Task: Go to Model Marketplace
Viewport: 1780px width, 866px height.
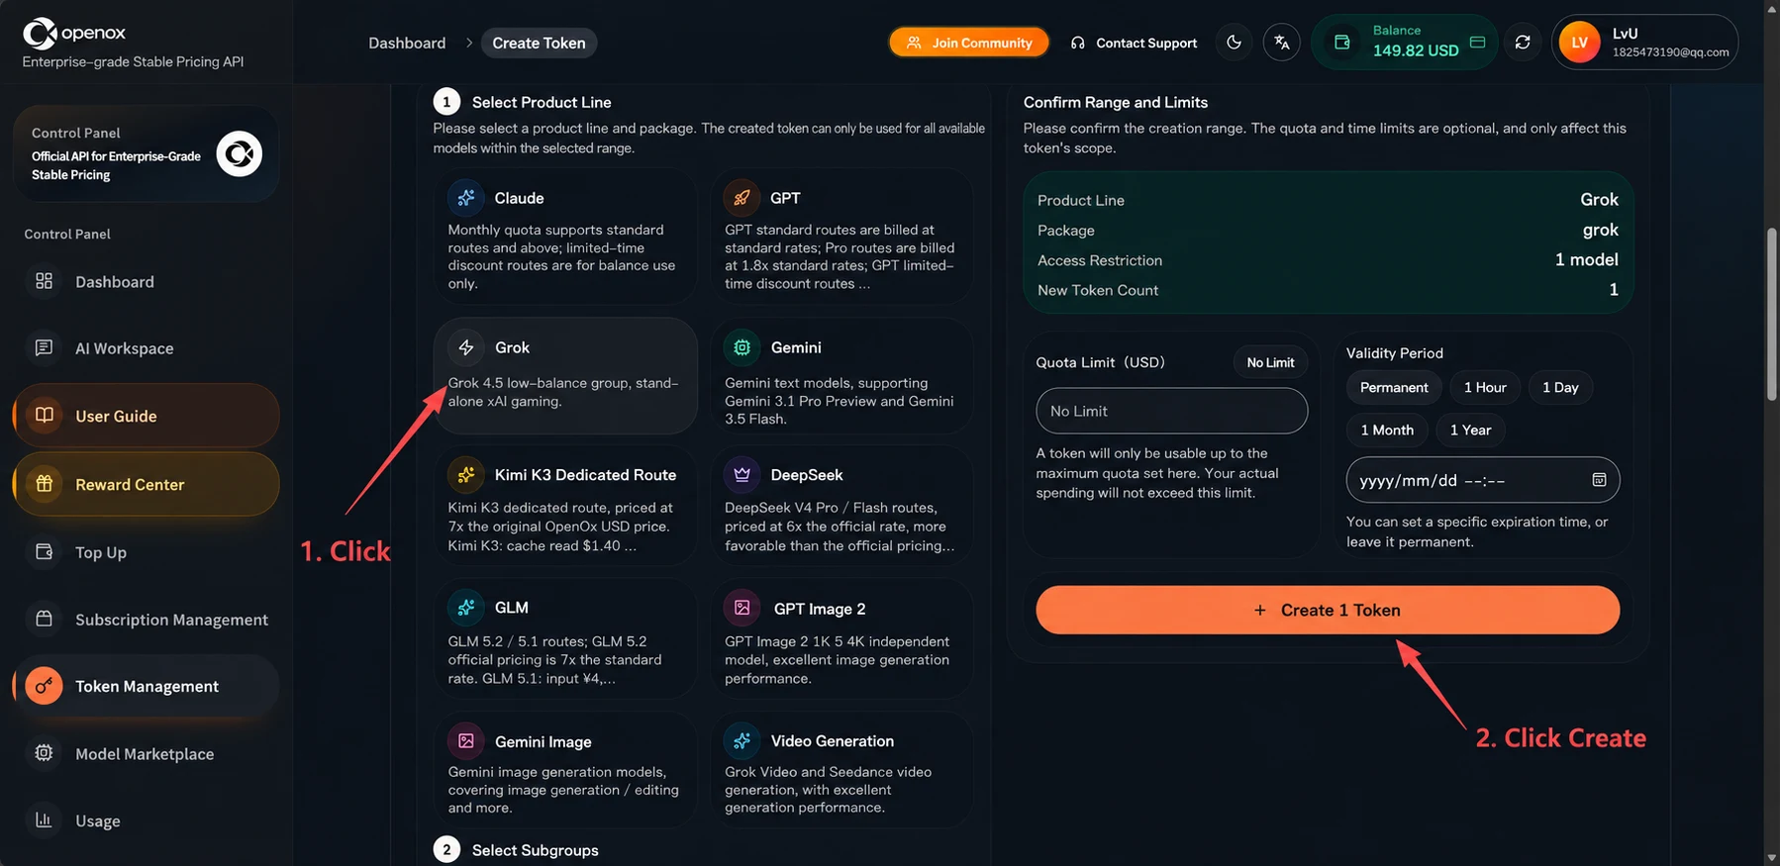Action: (x=146, y=753)
